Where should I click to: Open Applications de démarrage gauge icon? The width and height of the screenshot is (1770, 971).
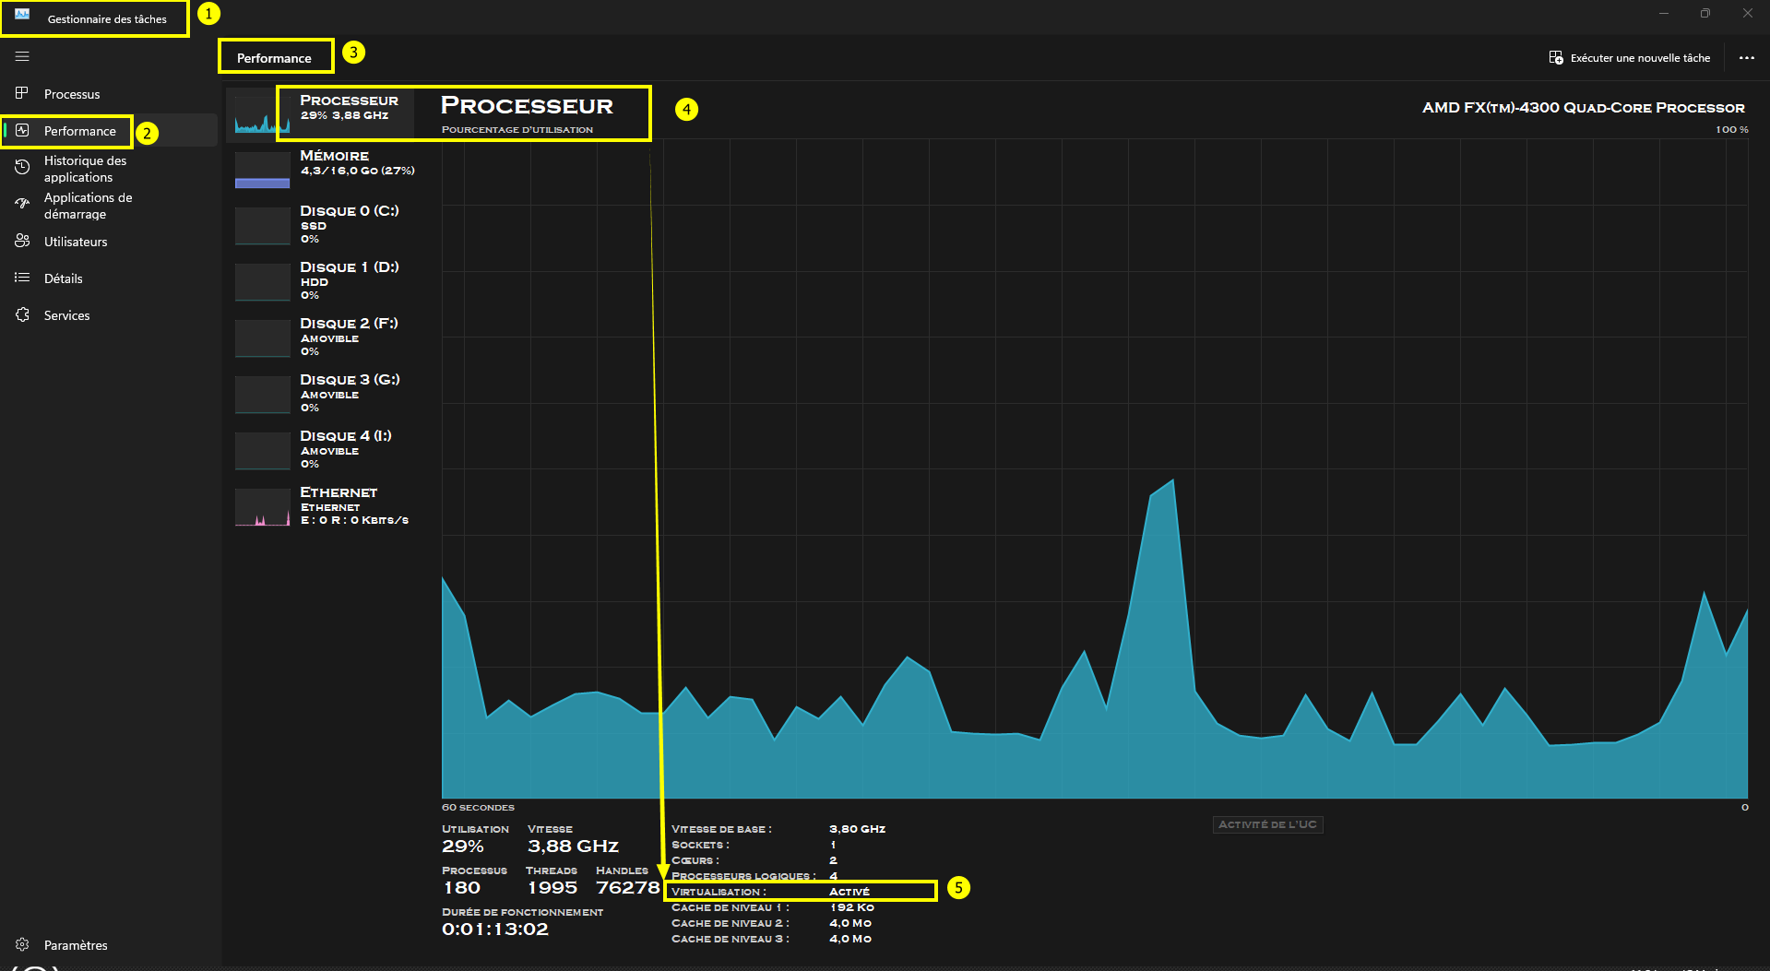point(22,204)
